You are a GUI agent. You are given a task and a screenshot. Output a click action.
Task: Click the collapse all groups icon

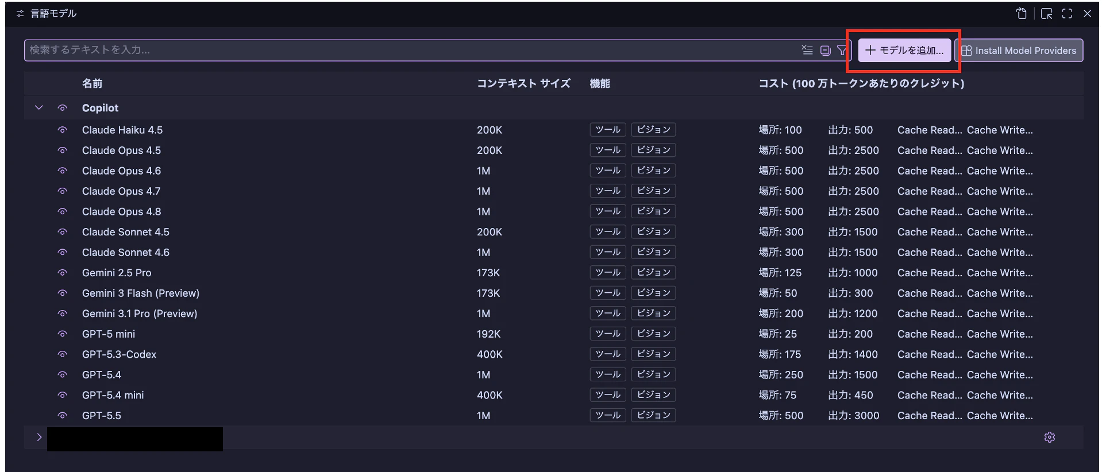[825, 50]
